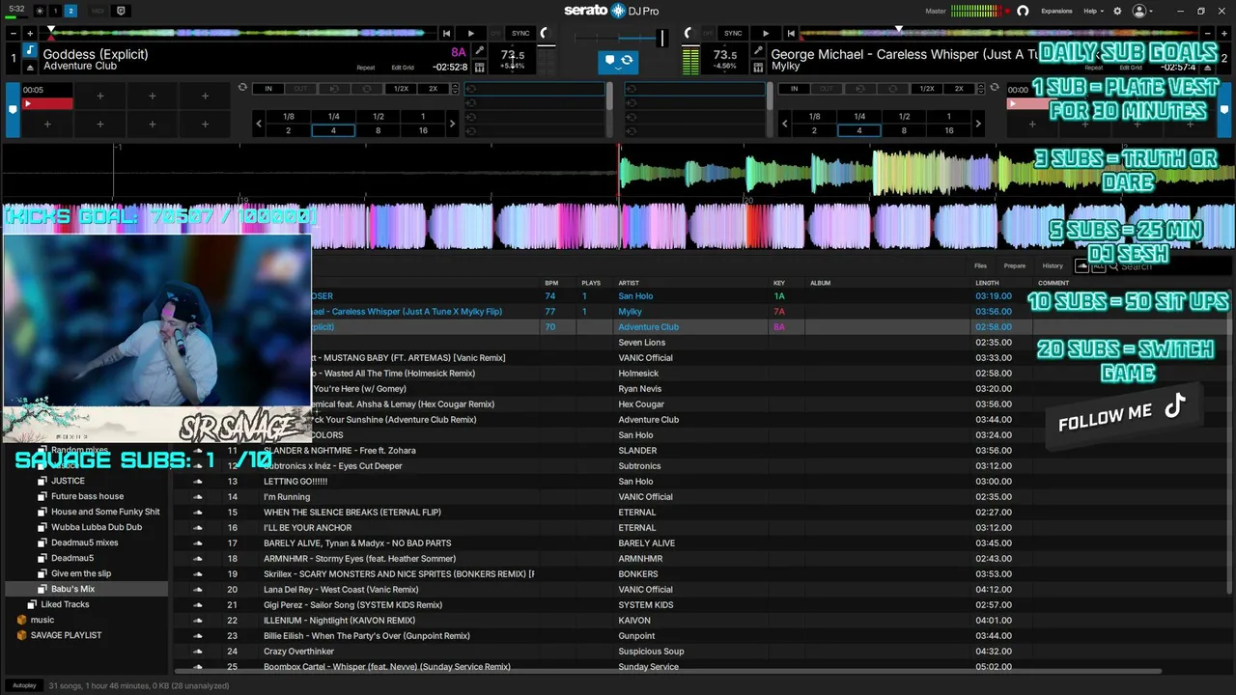Open Edit Grid on deck 1
Screen dimensions: 1236x695
coord(403,68)
